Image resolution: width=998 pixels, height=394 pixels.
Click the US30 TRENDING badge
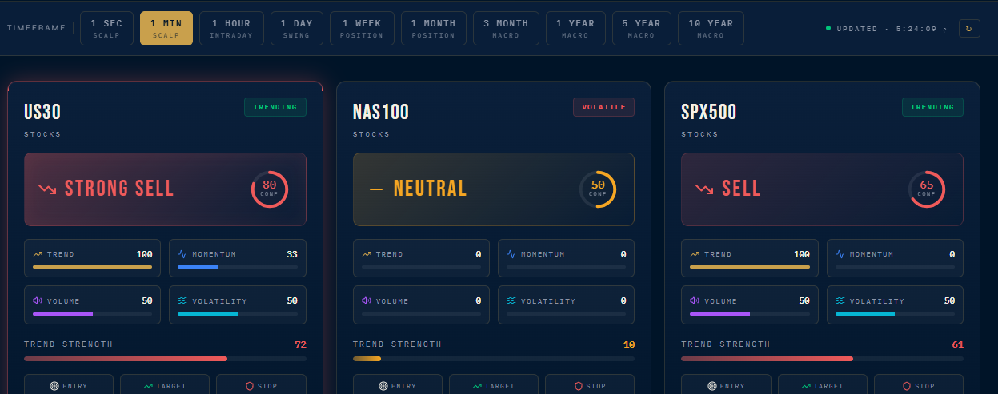(x=275, y=107)
